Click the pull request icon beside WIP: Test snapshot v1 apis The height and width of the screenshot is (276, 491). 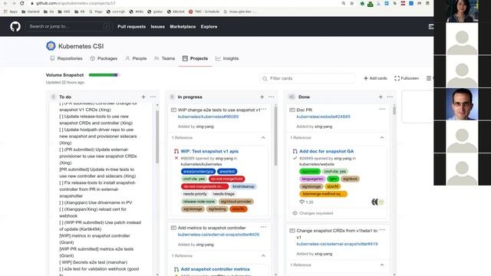point(176,151)
